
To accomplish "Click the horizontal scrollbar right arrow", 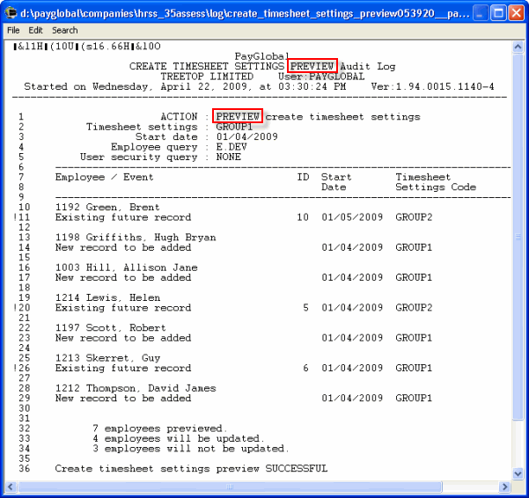I will pyautogui.click(x=505, y=487).
